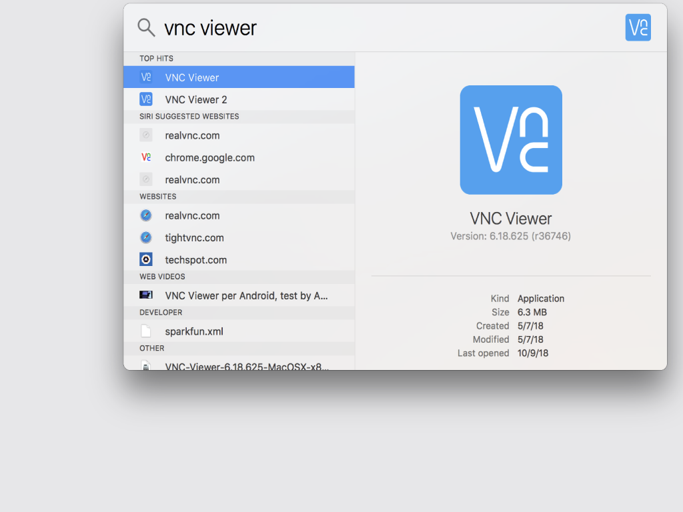Click the icon of the highlighted VNC Viewer row
The height and width of the screenshot is (512, 683).
tap(146, 77)
